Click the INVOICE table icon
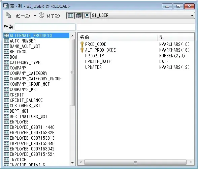 6,160
